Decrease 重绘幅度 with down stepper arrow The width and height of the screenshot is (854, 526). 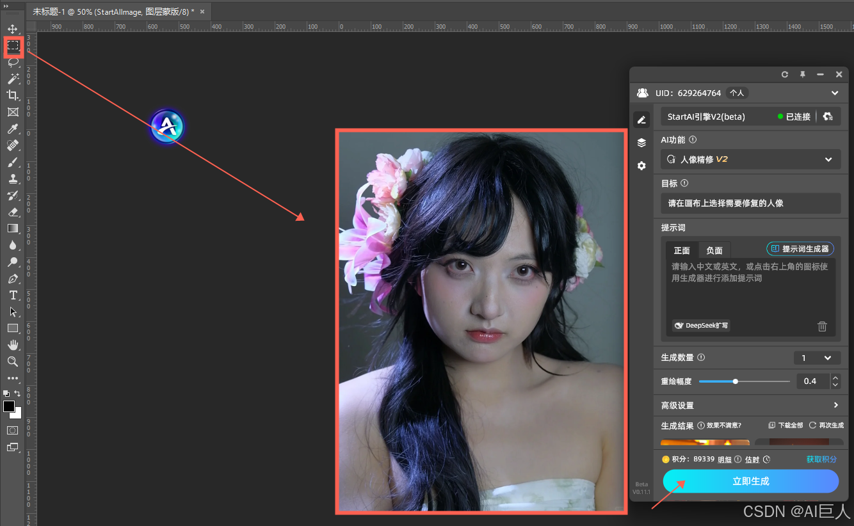[x=835, y=385]
